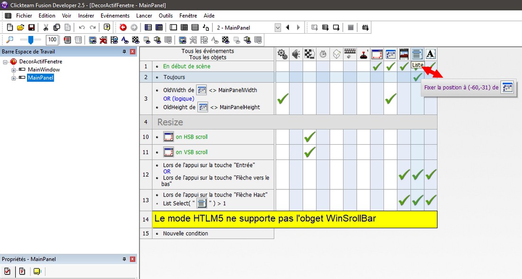
Task: Select the String 'A' object column header
Action: tap(430, 54)
